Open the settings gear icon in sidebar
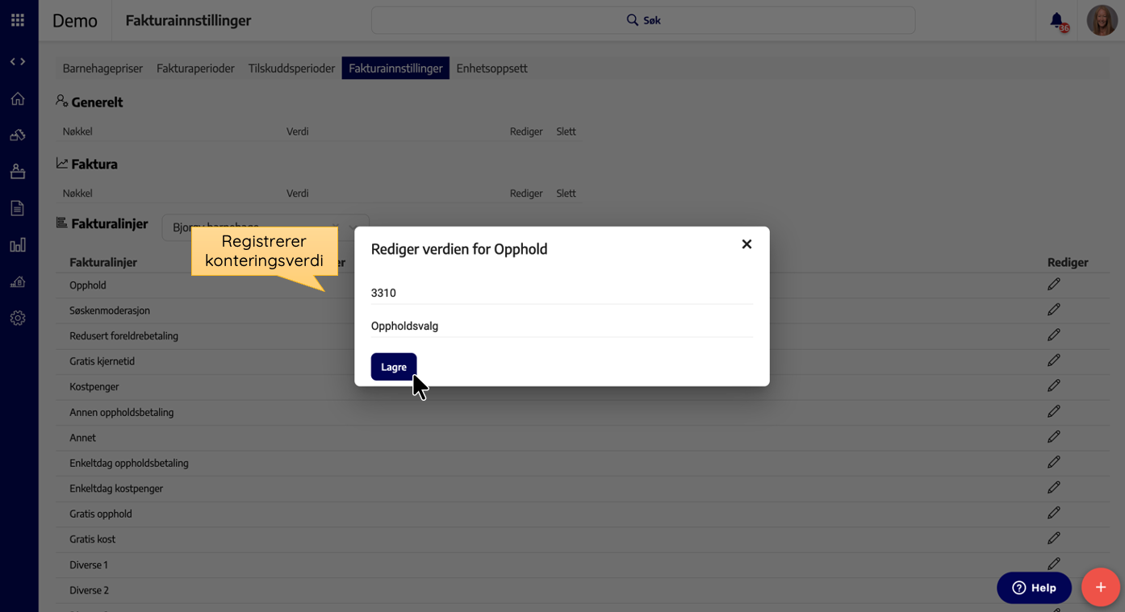The width and height of the screenshot is (1125, 612). point(18,318)
